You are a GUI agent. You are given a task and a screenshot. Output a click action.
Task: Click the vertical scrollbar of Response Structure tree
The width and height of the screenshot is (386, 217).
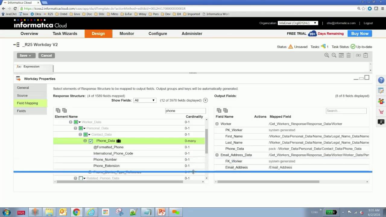(207, 141)
